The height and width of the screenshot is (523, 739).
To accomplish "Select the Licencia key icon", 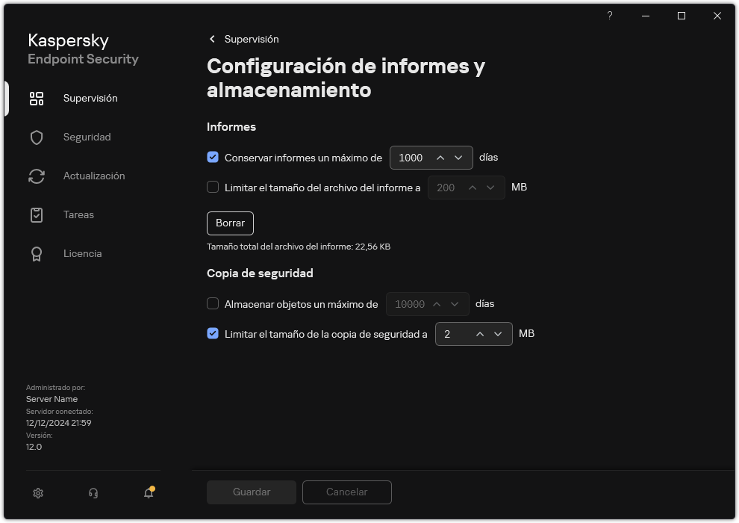I will (37, 253).
